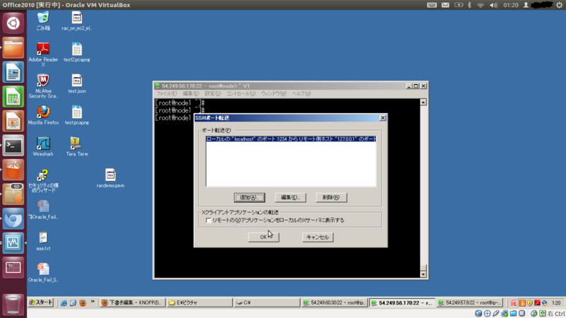
Task: Switch to E:¥ピクチャ folder taskbar button
Action: click(x=200, y=303)
